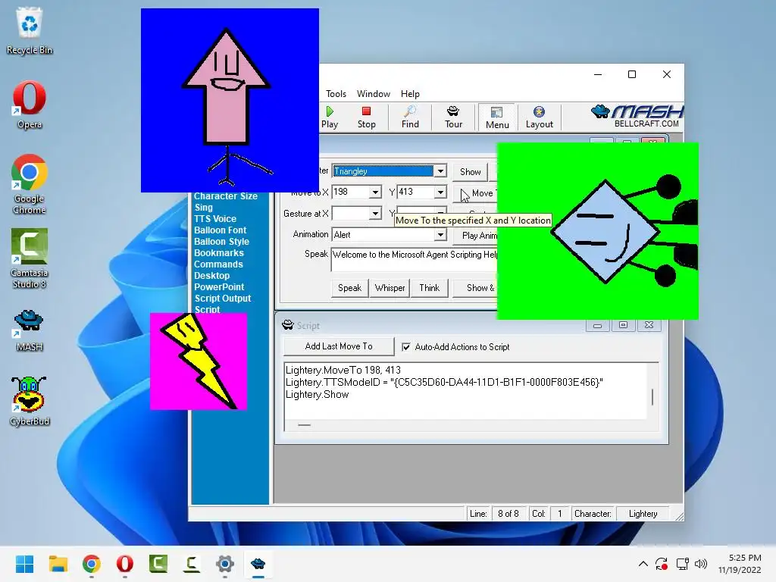Start the Tour from the toolbar
The width and height of the screenshot is (776, 582).
click(453, 117)
